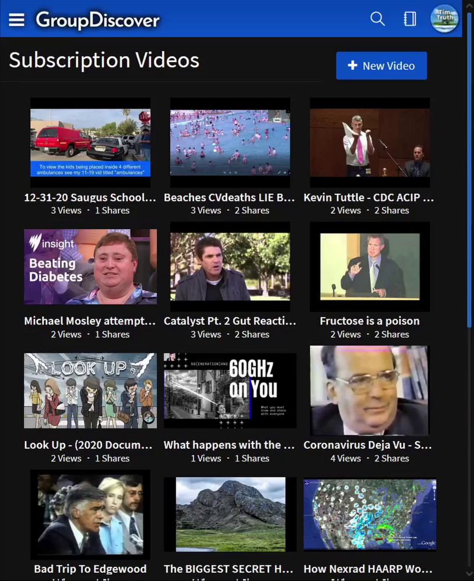Open the hamburger navigation menu
This screenshot has height=581, width=474.
click(x=16, y=20)
